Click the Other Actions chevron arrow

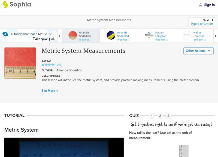(x=209, y=51)
